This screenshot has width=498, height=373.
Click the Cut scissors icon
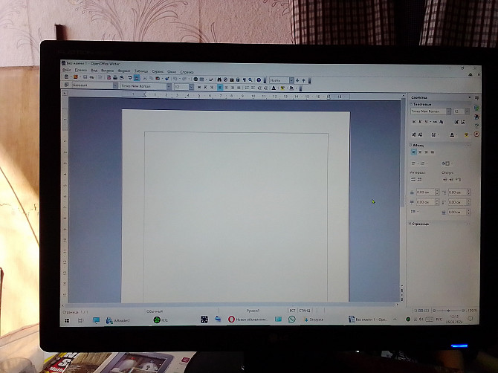[x=145, y=79]
